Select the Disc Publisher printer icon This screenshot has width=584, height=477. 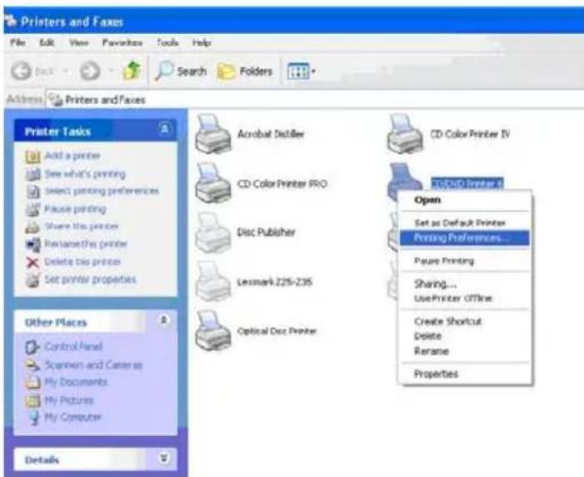pos(213,232)
